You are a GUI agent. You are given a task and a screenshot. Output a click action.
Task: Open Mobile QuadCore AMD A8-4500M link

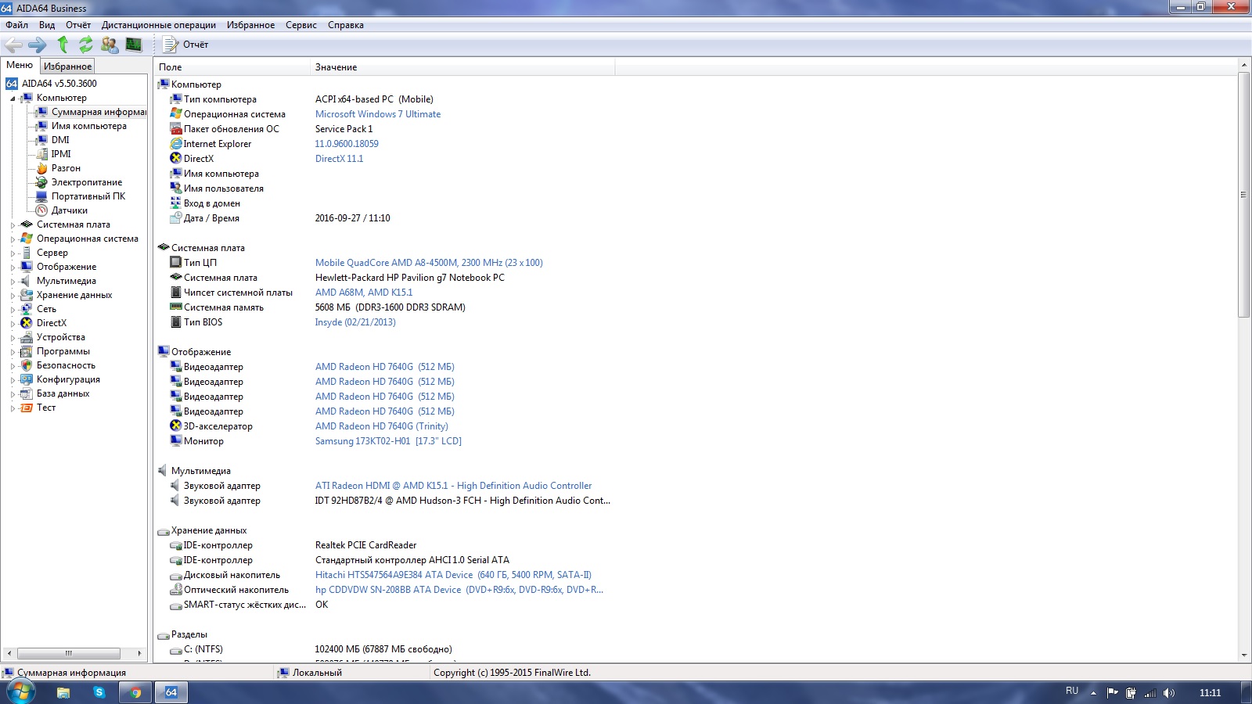point(429,263)
